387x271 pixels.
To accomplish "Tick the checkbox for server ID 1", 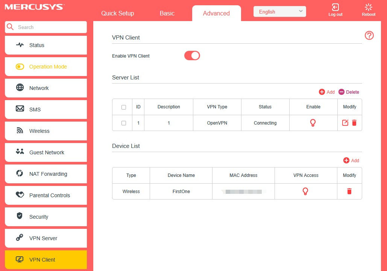I will [124, 123].
